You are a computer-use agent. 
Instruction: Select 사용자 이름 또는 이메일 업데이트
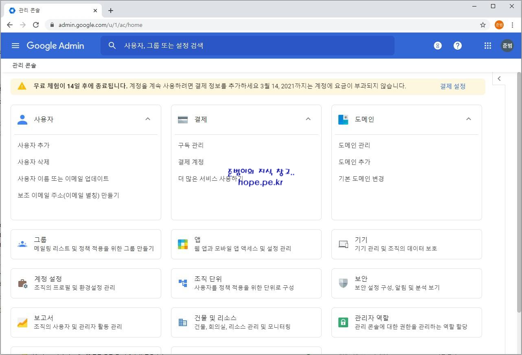63,179
